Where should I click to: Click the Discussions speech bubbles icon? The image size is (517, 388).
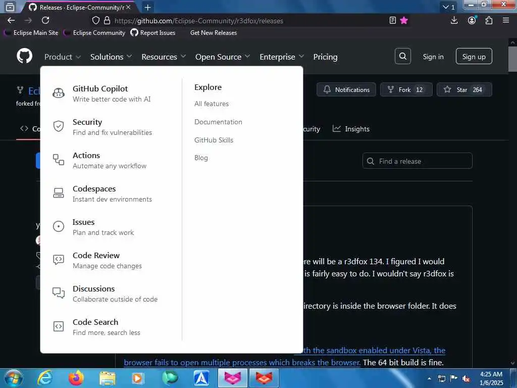click(59, 293)
